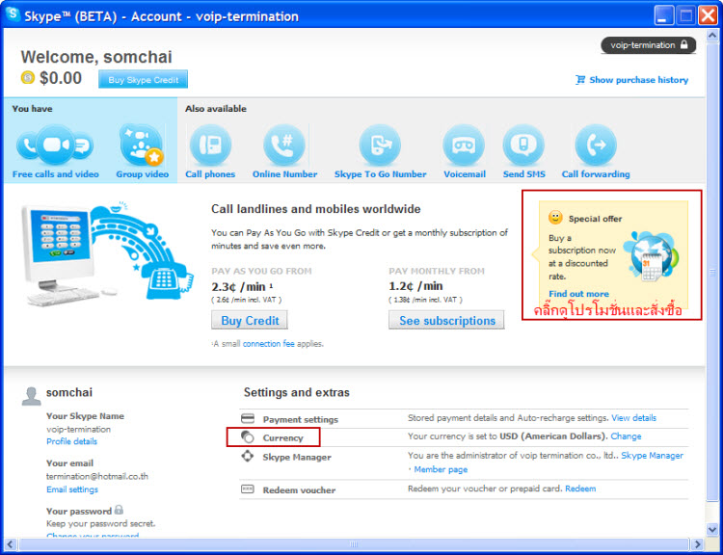Click the somchai profile avatar icon
The height and width of the screenshot is (555, 723).
point(32,396)
